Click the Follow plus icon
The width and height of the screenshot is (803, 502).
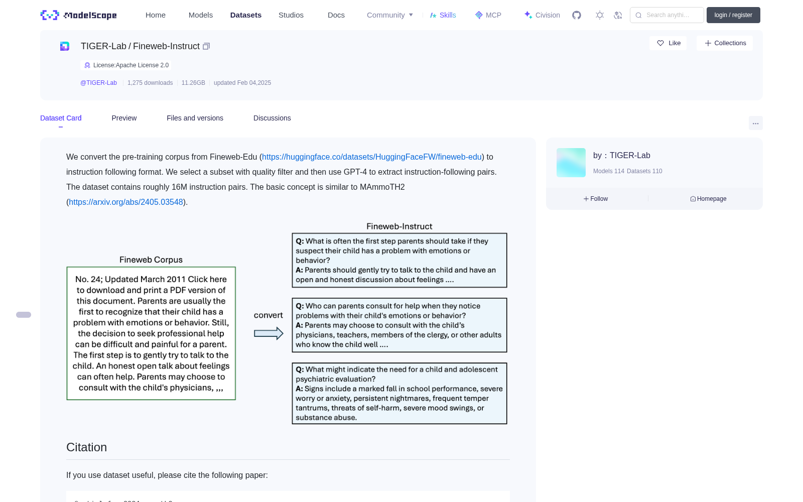tap(586, 199)
